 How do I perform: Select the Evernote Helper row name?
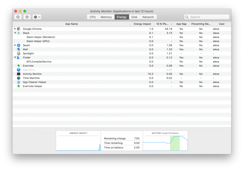(33, 86)
